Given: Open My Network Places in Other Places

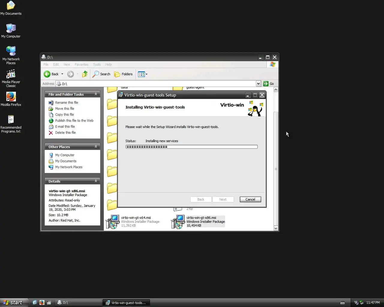Looking at the screenshot, I should coord(68,167).
